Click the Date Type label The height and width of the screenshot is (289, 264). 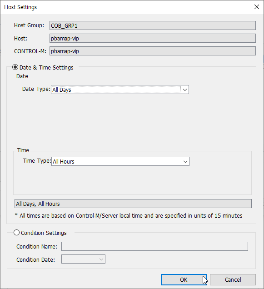coord(36,89)
